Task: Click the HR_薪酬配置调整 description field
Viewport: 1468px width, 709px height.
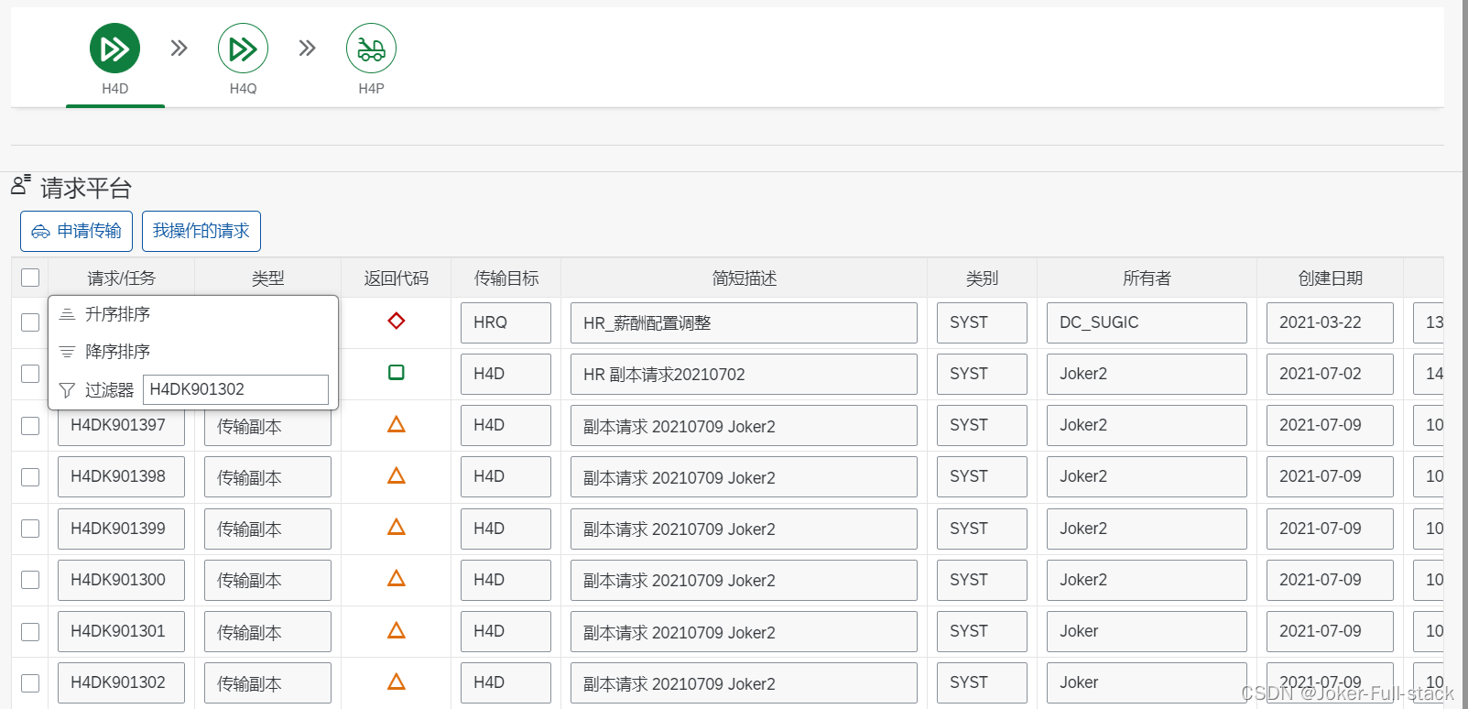Action: pyautogui.click(x=744, y=322)
